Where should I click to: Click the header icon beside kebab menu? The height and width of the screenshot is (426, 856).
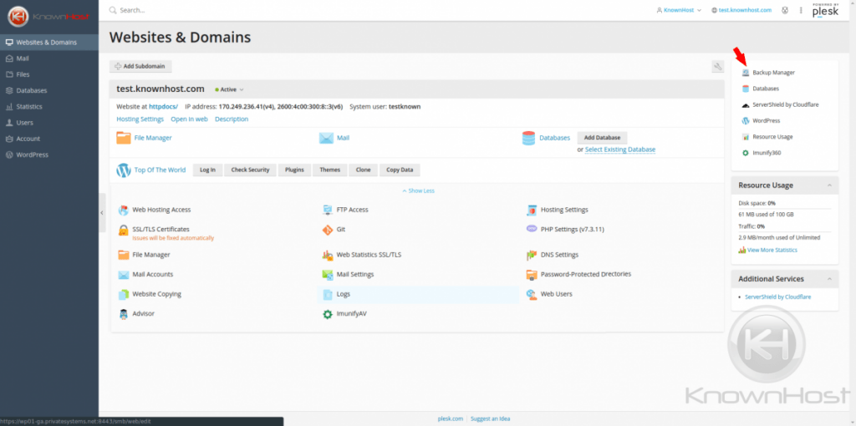(x=785, y=10)
